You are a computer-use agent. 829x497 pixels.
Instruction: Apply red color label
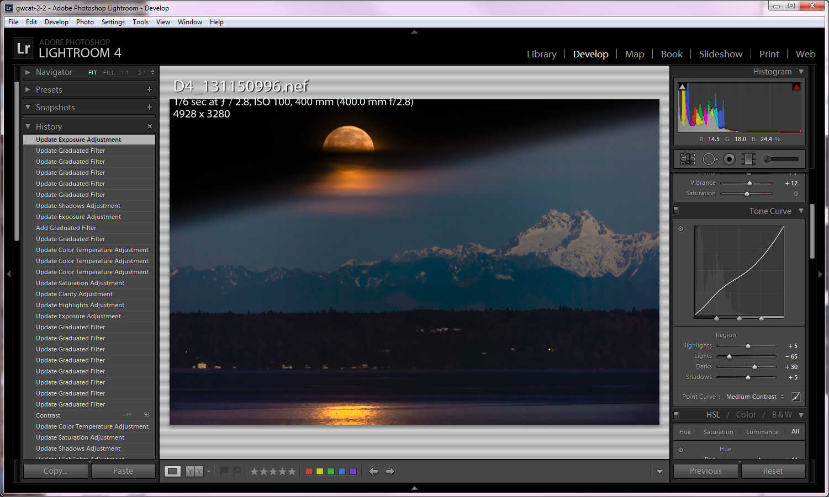(x=309, y=471)
